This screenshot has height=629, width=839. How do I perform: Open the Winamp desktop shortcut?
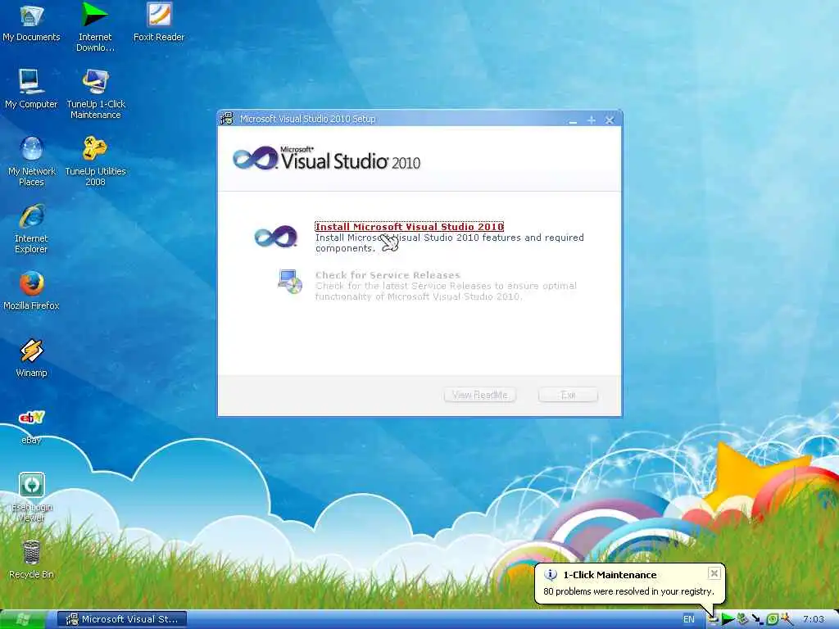point(31,359)
